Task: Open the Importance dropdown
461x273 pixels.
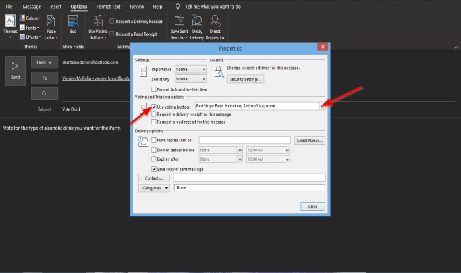Action: (x=190, y=69)
